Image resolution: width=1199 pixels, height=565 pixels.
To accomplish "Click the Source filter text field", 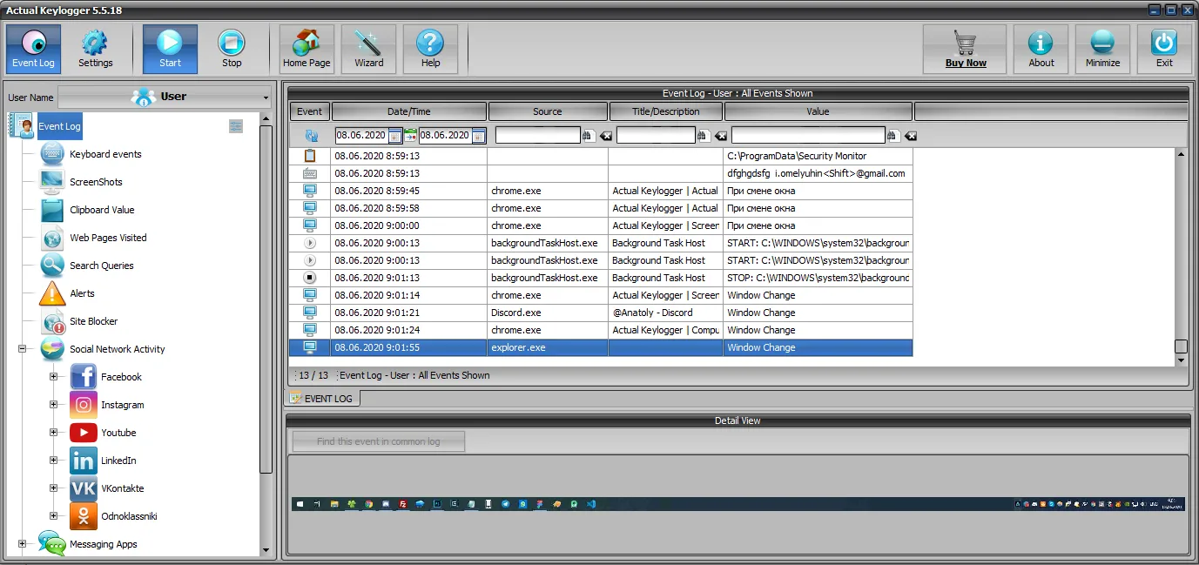I will [537, 136].
